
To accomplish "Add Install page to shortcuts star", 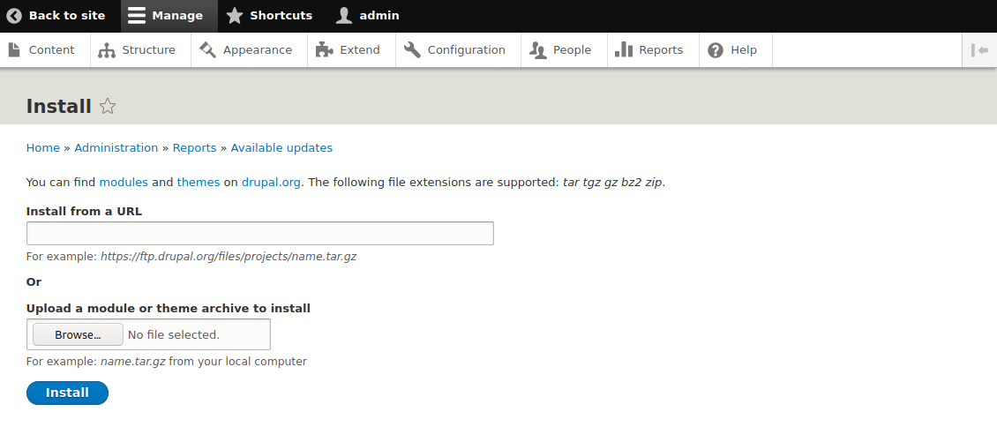I will point(109,107).
